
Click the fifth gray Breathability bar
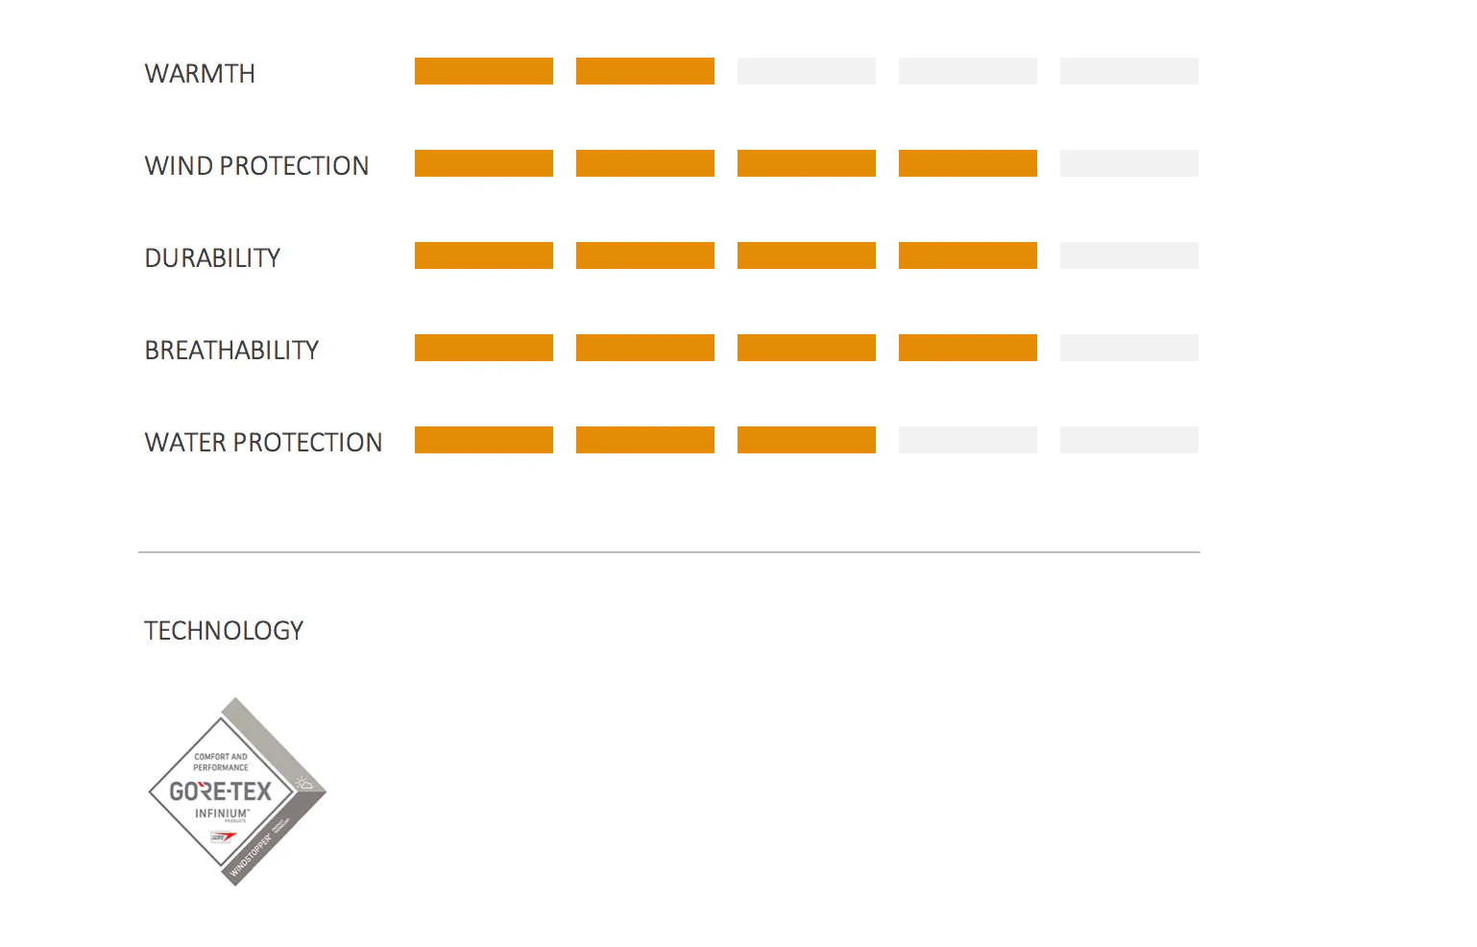[1129, 348]
